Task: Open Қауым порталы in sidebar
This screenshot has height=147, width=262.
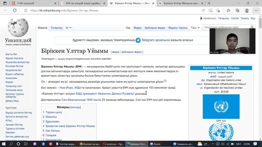Action: coord(14,58)
